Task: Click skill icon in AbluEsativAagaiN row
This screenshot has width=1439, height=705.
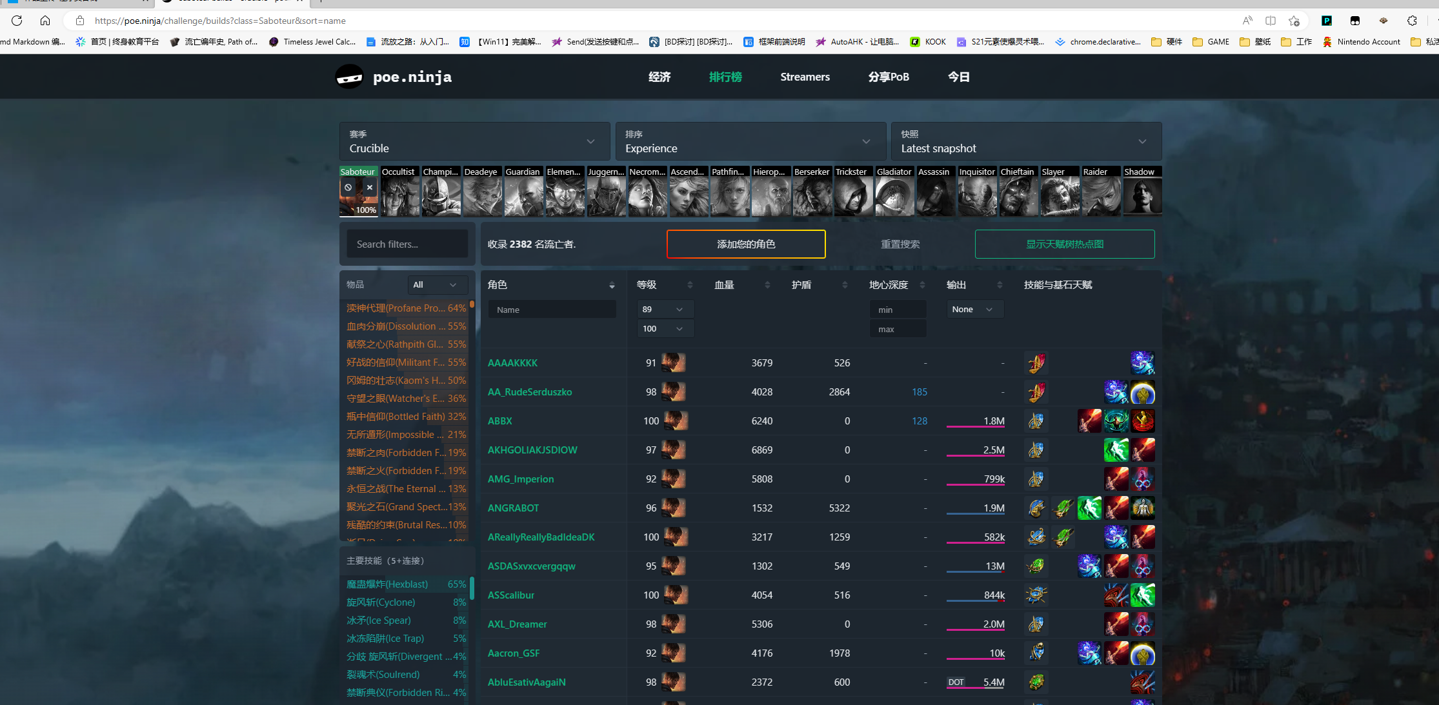Action: point(1036,682)
